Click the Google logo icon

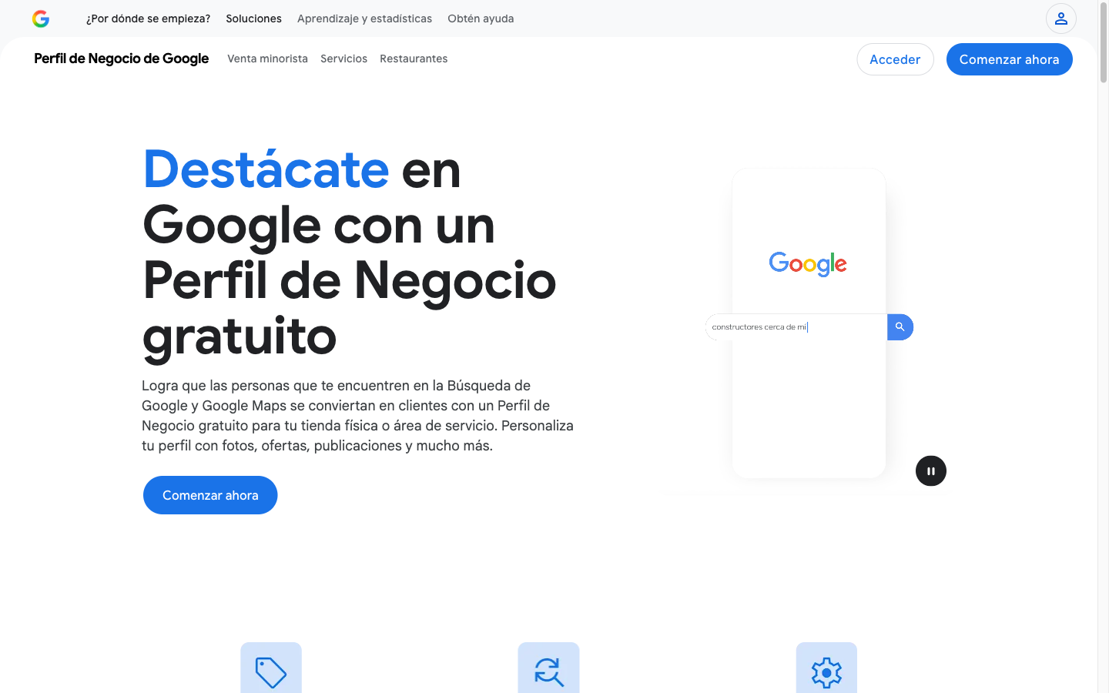41,18
